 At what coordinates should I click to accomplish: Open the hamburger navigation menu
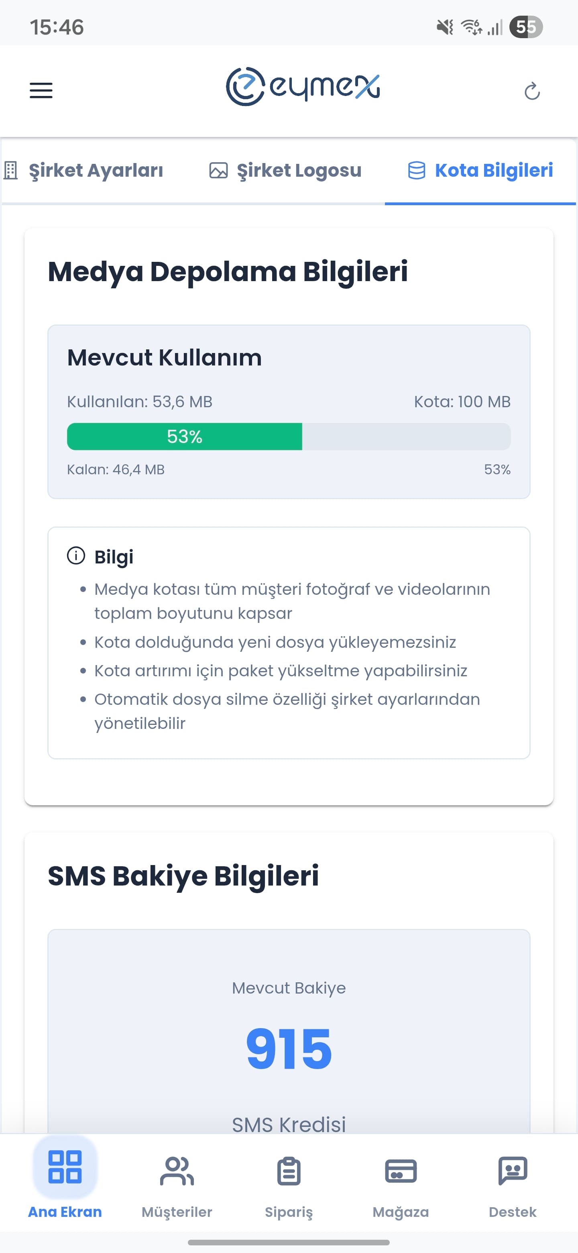[41, 90]
